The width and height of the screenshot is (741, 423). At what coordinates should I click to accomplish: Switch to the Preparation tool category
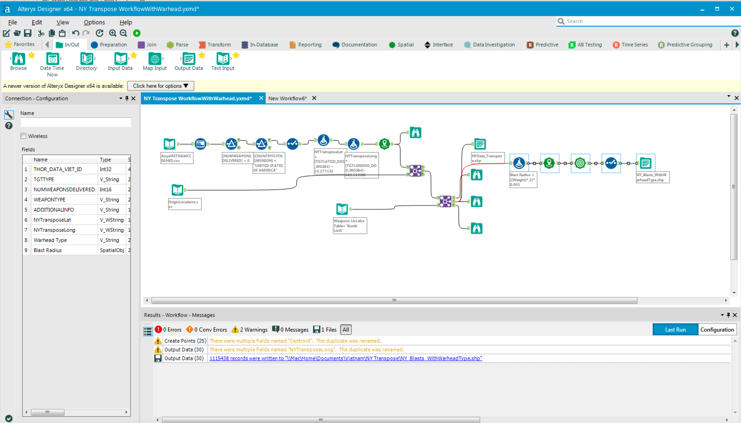click(x=109, y=45)
